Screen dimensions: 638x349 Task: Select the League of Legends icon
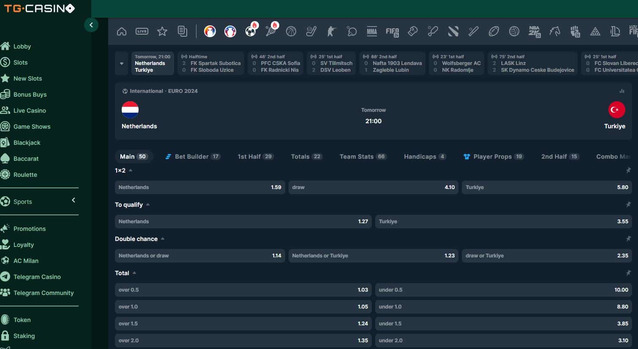615,31
